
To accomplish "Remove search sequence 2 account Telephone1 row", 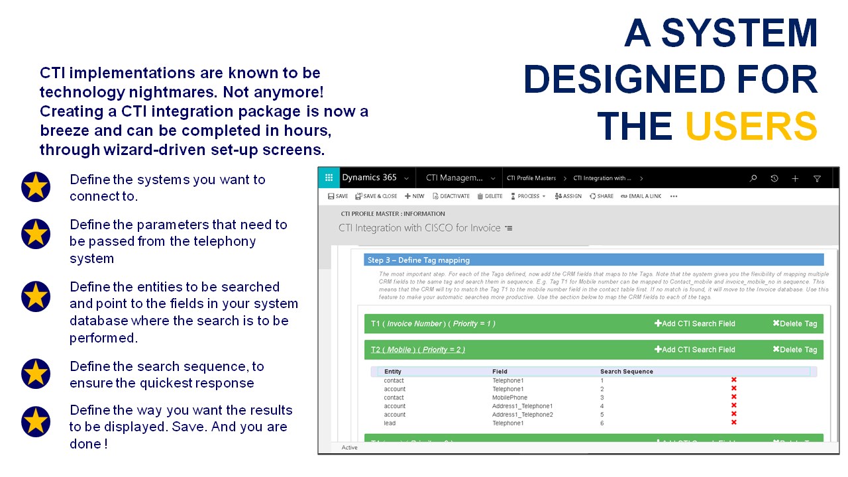I will click(x=734, y=389).
